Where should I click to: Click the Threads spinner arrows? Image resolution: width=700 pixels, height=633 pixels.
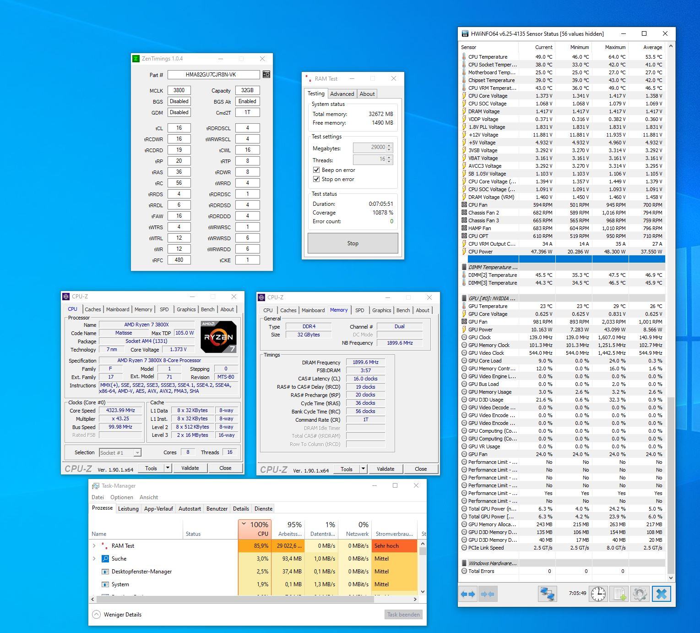pos(389,160)
